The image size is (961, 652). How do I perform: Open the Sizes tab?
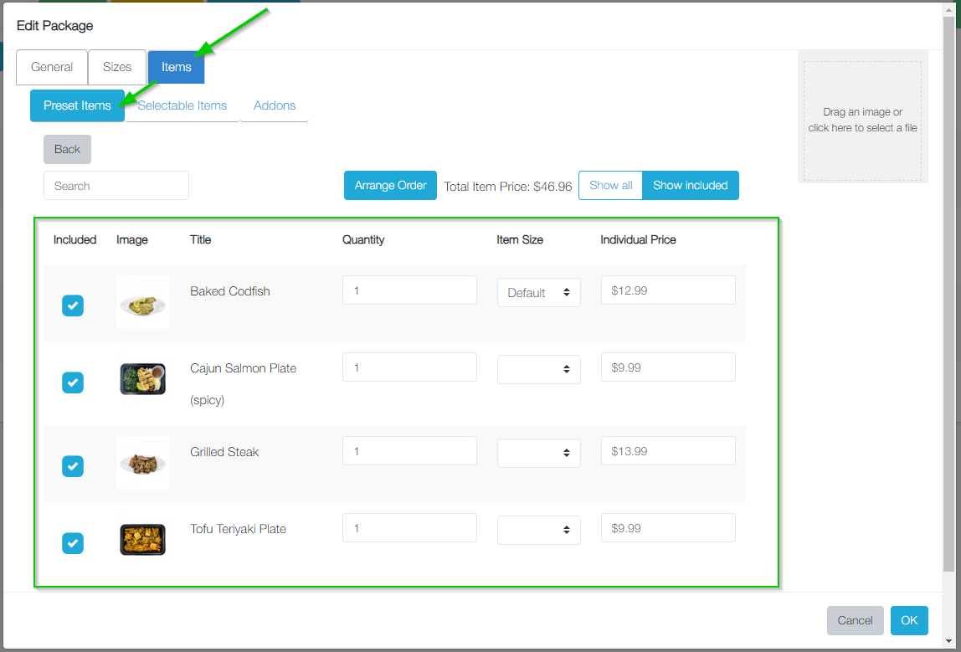[x=117, y=67]
